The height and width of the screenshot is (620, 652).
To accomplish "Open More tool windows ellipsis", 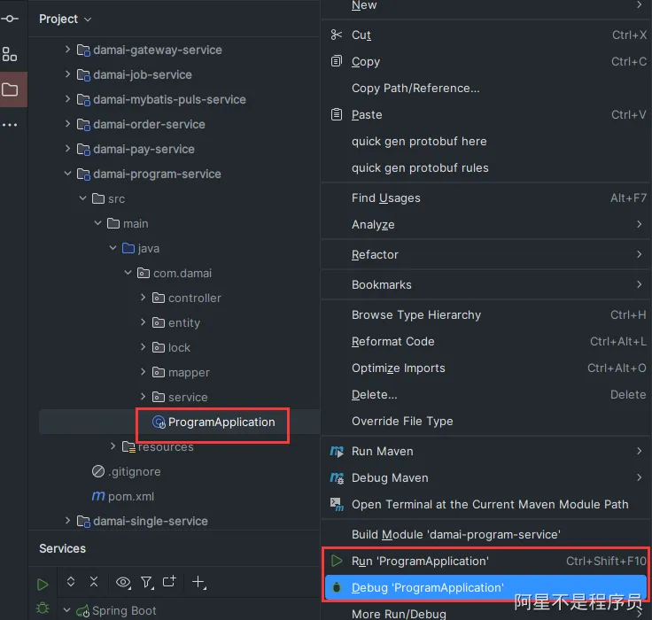I will click(x=10, y=125).
